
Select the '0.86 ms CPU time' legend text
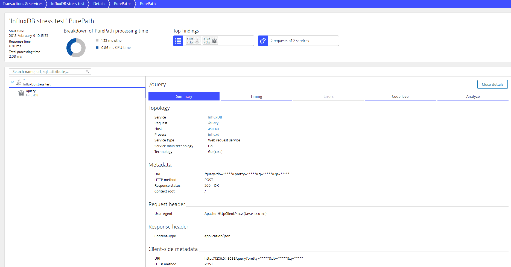point(116,48)
